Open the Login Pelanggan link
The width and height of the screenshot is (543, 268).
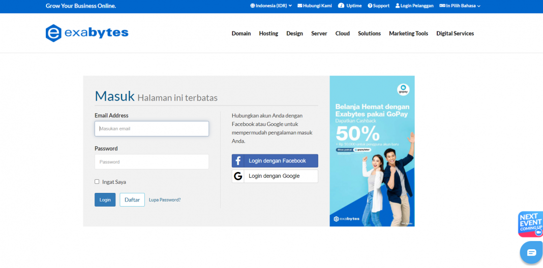click(414, 6)
